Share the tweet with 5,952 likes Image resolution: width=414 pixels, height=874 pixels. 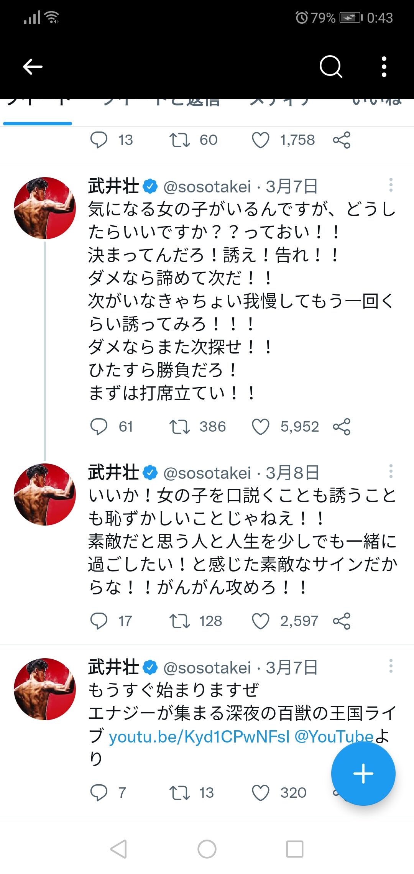342,427
